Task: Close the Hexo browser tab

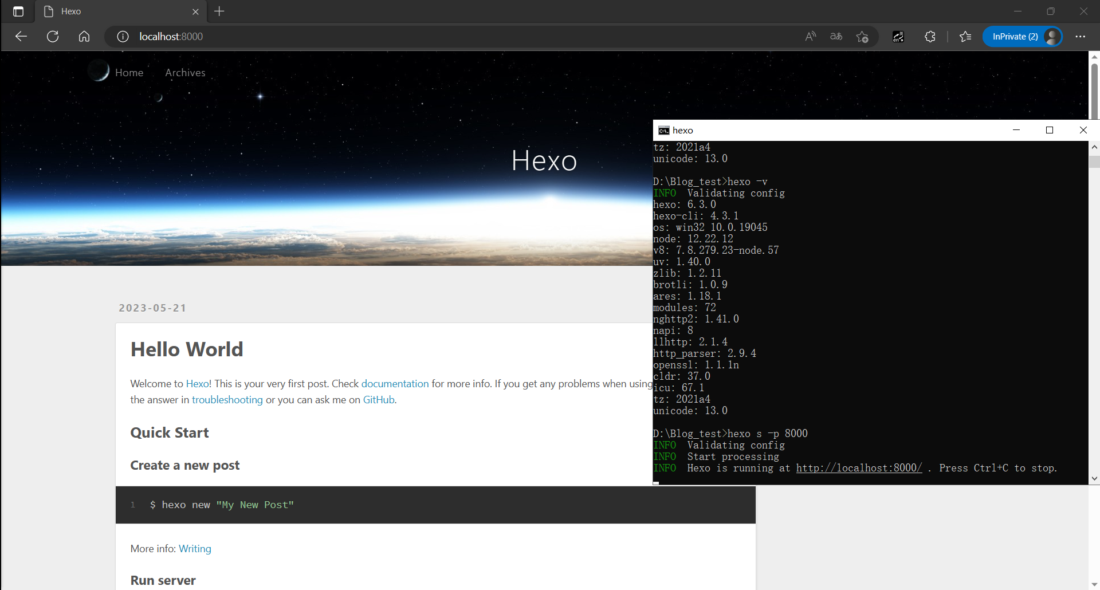Action: tap(195, 11)
